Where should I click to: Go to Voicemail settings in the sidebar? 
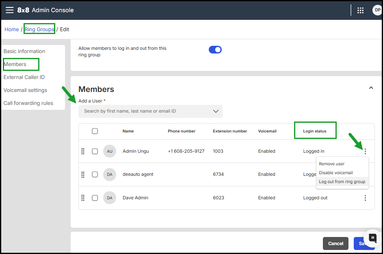[x=25, y=90]
